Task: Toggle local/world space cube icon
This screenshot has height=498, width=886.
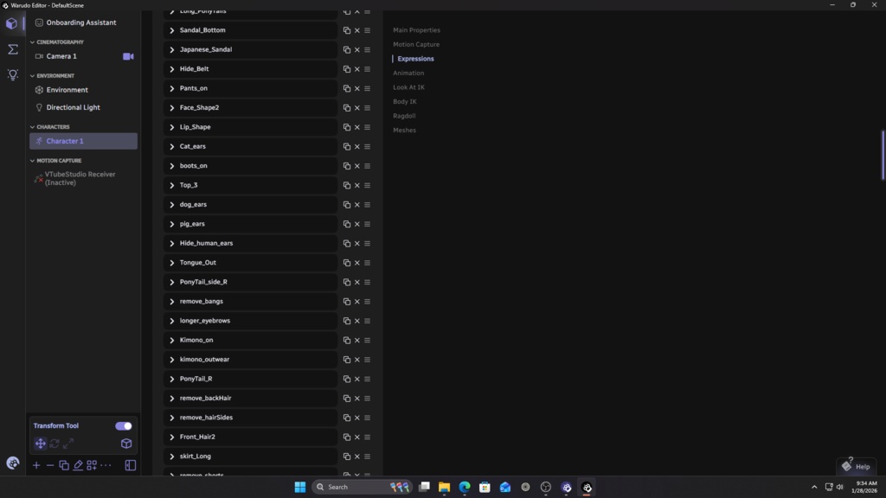Action: click(x=126, y=444)
